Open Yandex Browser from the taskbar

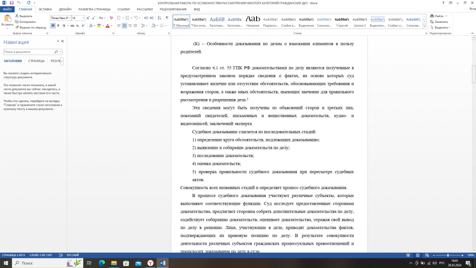click(x=150, y=263)
